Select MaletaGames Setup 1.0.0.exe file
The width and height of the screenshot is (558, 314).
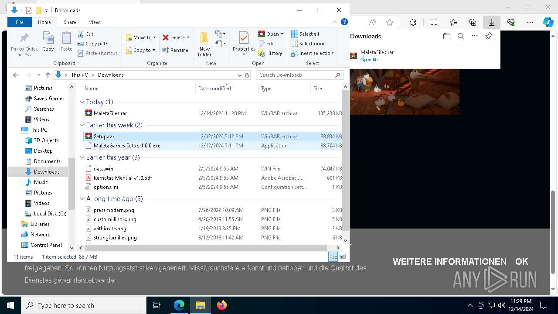[212, 146]
